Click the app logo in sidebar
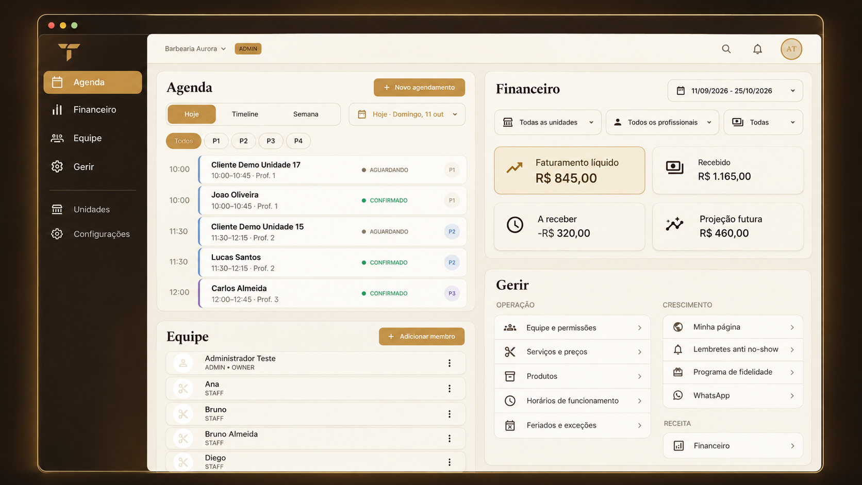862x485 pixels. [x=69, y=52]
